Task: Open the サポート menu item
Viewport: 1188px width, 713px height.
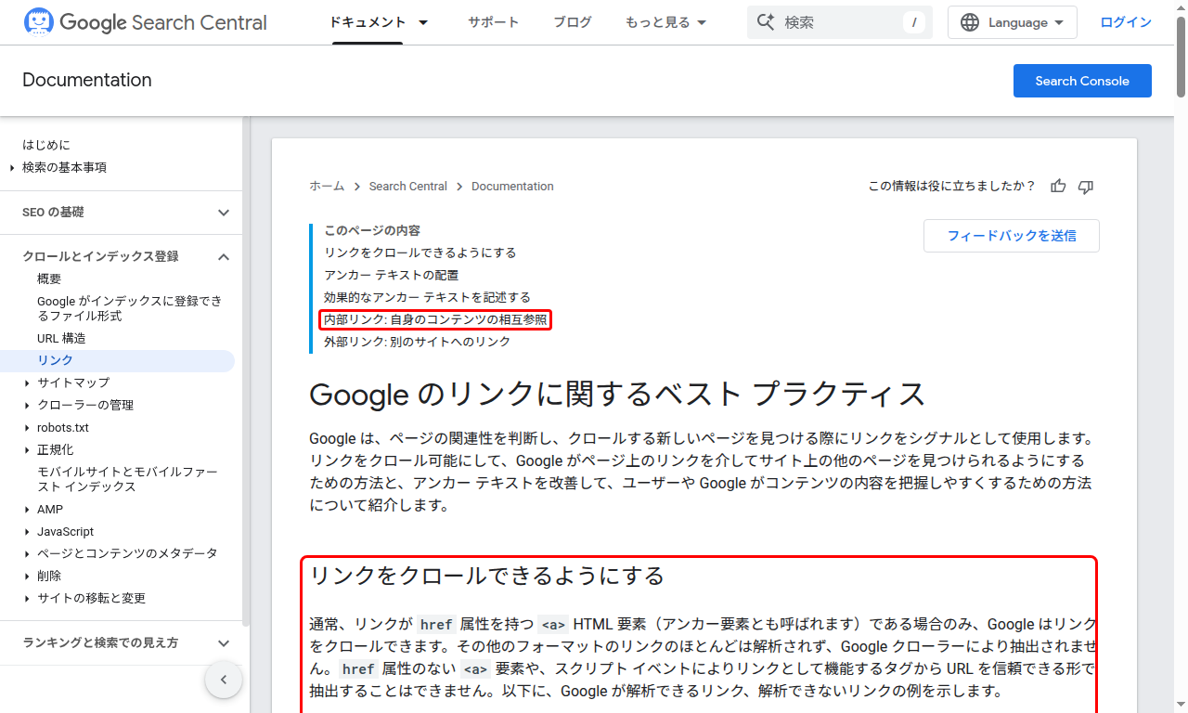Action: pyautogui.click(x=493, y=21)
